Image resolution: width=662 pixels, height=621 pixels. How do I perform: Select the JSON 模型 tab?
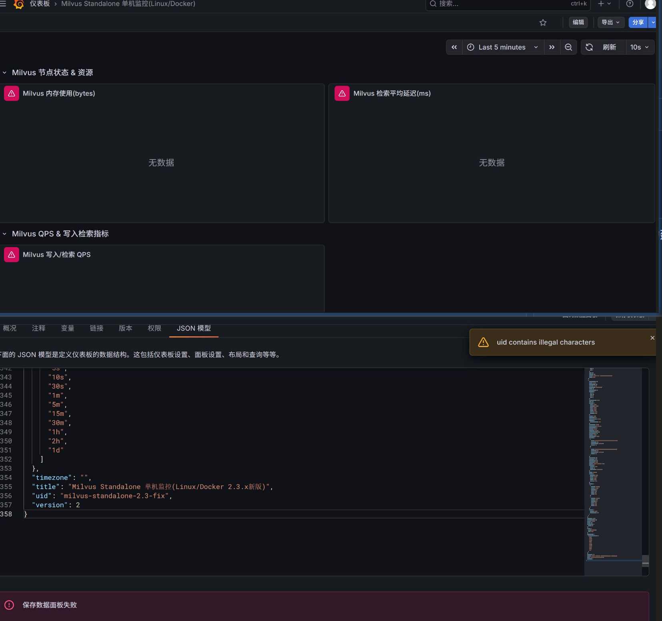coord(194,328)
